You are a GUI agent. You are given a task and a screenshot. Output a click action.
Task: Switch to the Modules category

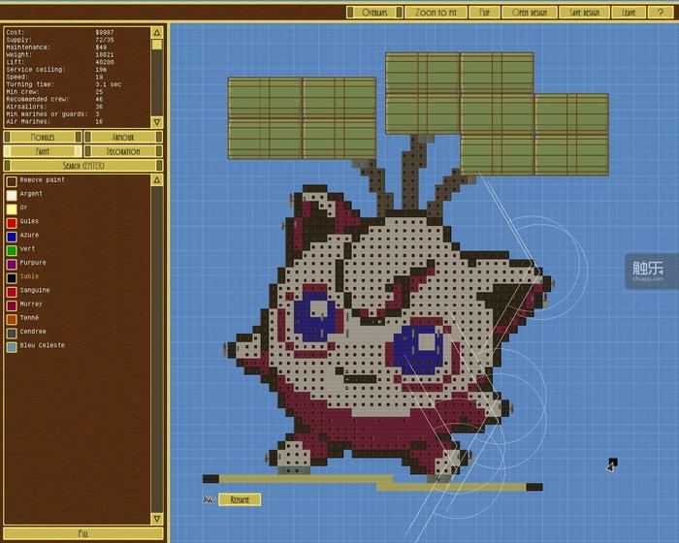[x=42, y=138]
